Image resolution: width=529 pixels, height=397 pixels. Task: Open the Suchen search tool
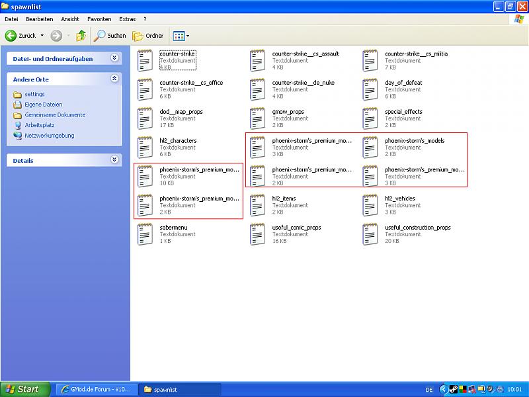[110, 36]
